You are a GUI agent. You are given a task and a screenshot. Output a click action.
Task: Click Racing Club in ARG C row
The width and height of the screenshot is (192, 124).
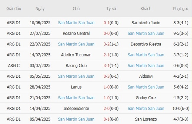(76, 66)
